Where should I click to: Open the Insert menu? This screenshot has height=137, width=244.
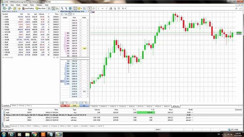(x=18, y=5)
